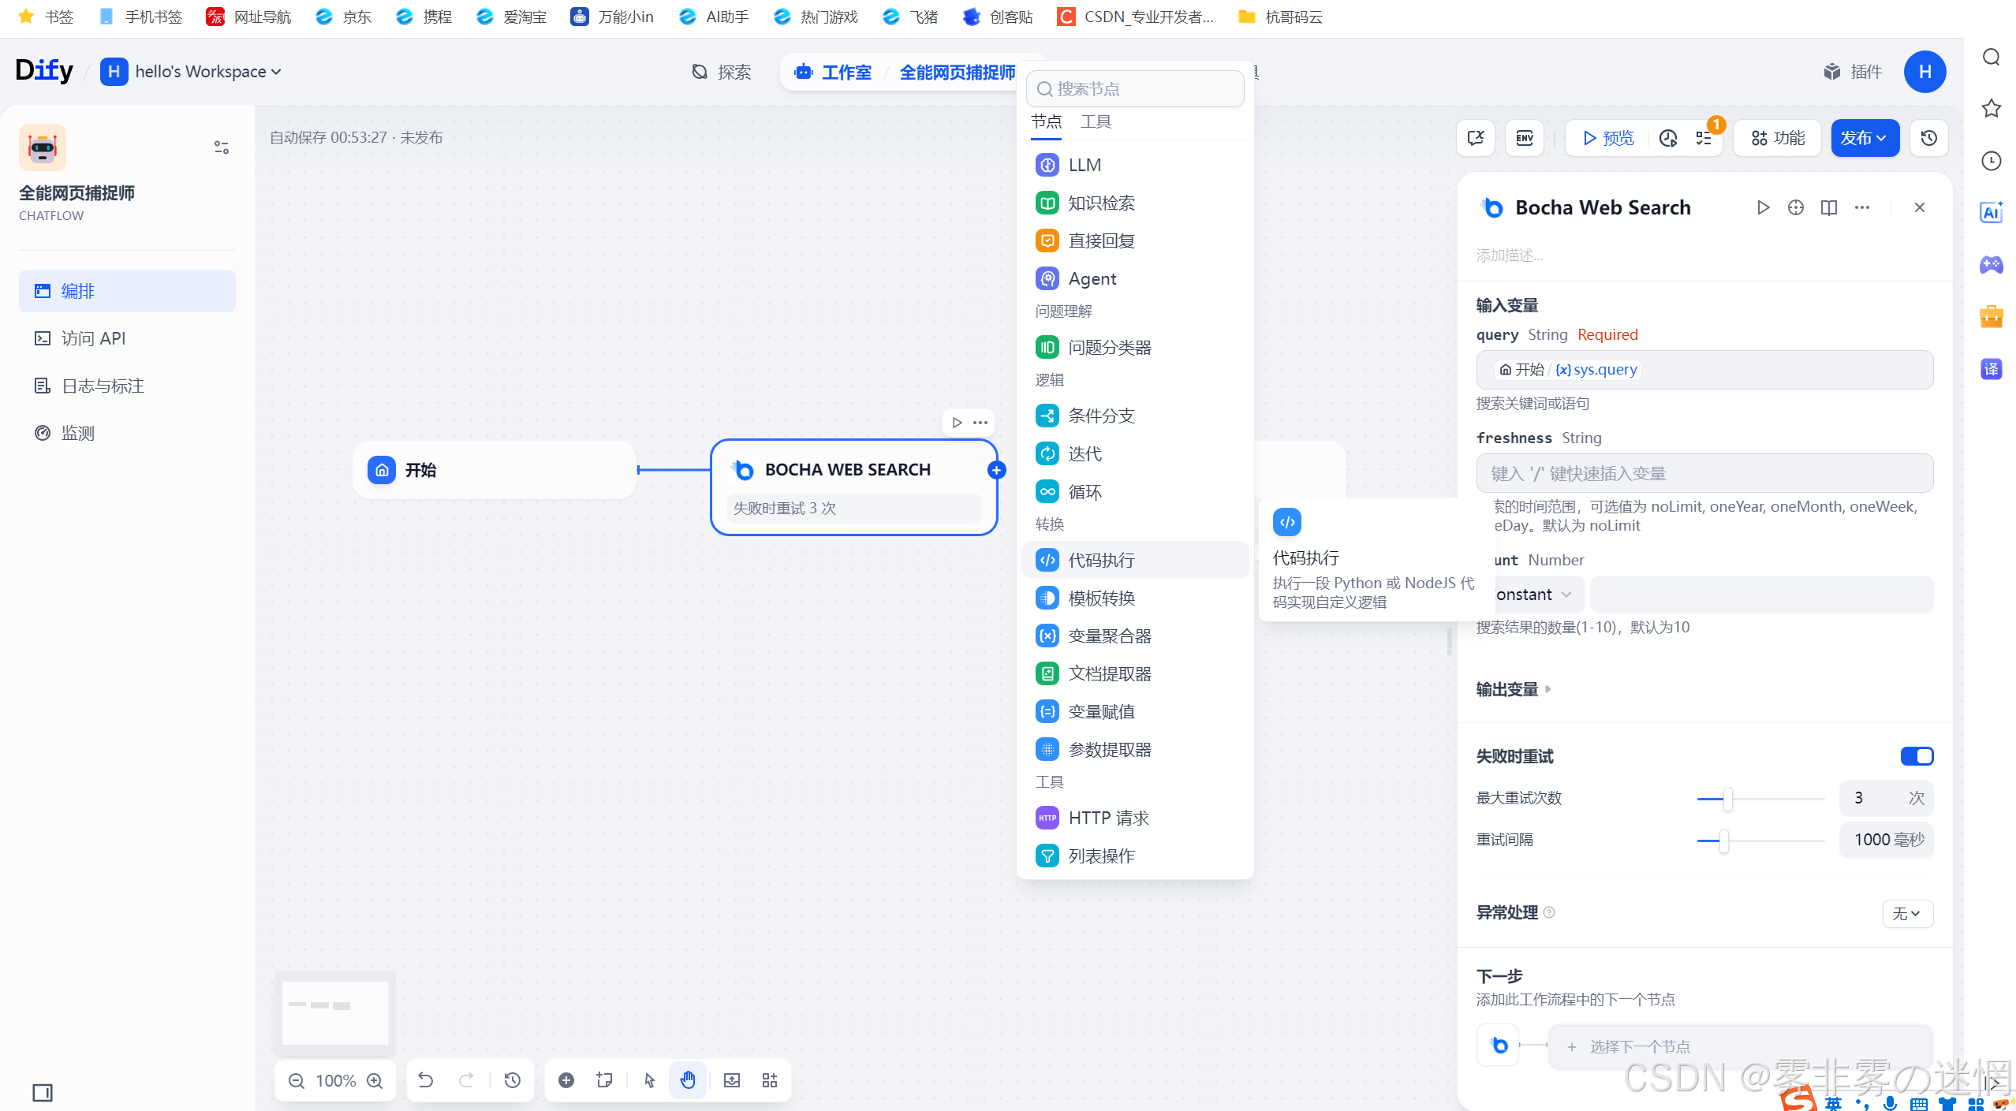
Task: Switch to hand pan mode
Action: [x=688, y=1080]
